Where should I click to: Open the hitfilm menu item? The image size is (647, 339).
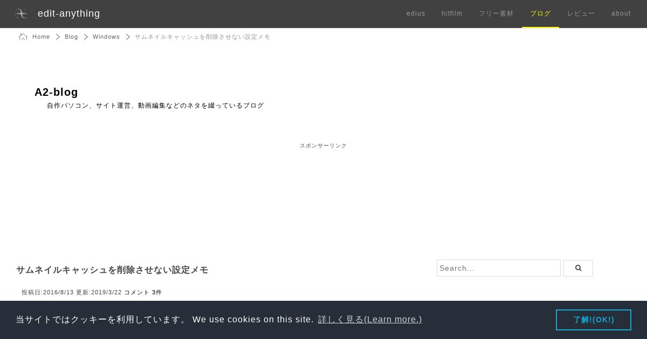(x=452, y=13)
